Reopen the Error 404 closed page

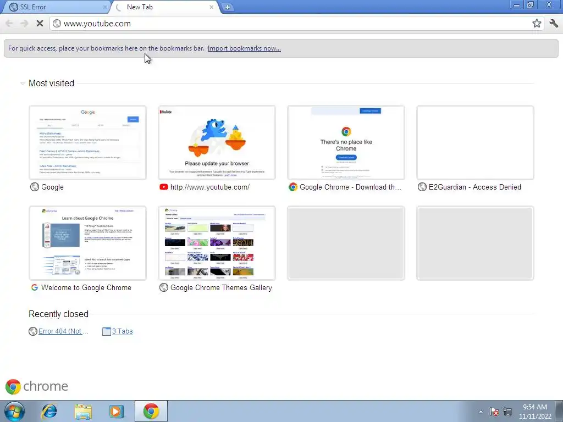tap(63, 331)
